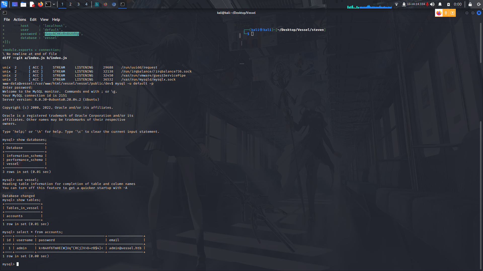Open Chromium from the system tray
Screen dimensions: 483x271
pos(114,4)
